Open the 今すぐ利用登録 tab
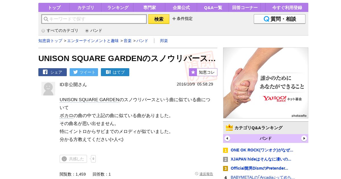The width and height of the screenshot is (341, 179). pos(287,8)
